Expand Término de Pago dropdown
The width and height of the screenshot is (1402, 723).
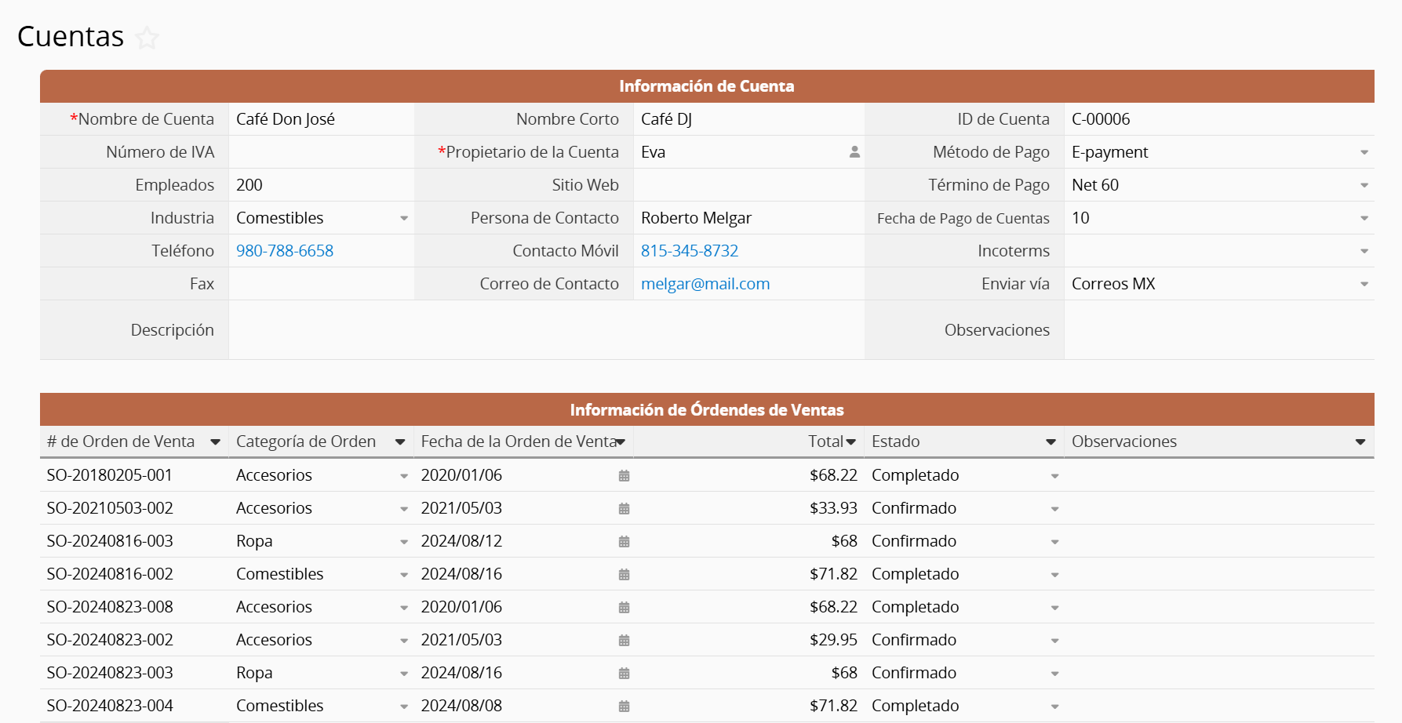[1364, 186]
